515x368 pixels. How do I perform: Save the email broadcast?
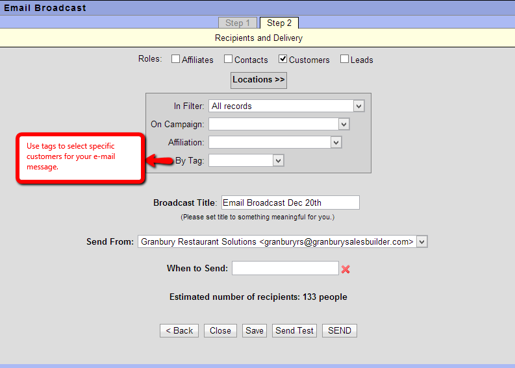pos(255,330)
